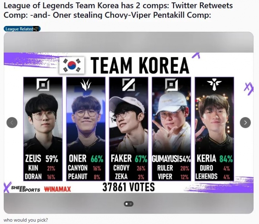
Task: Select the first carousel page dot
Action: [x=127, y=204]
